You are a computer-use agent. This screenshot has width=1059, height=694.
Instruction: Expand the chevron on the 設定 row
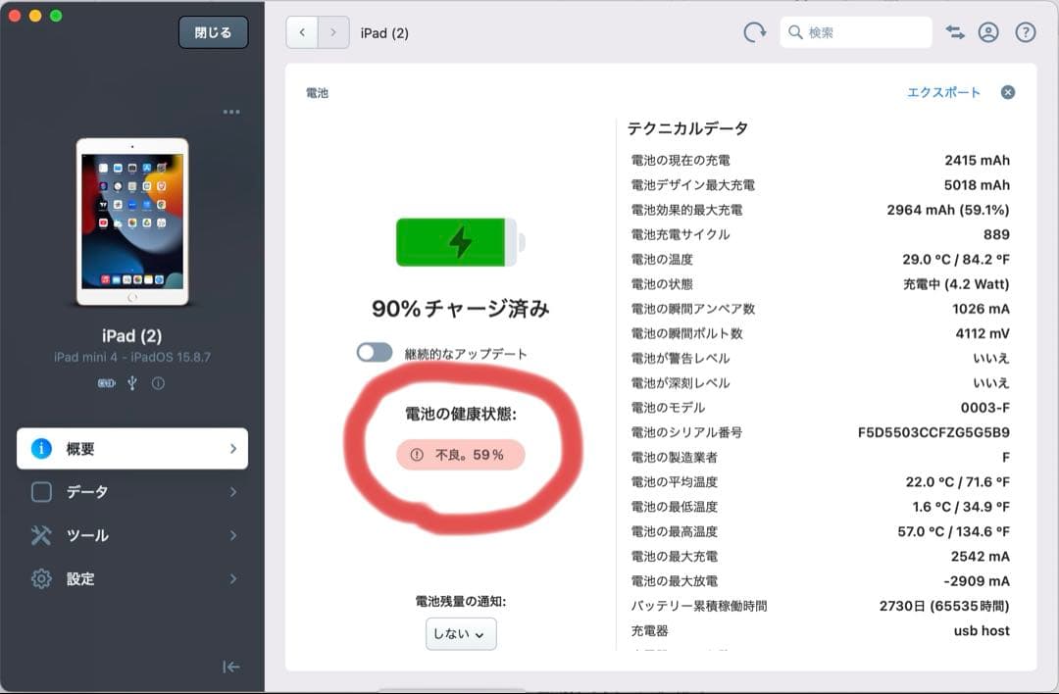pyautogui.click(x=233, y=578)
